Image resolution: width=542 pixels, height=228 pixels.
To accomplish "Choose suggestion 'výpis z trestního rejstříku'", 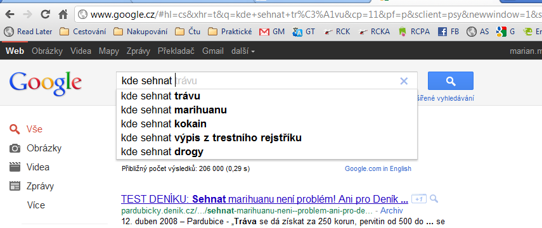I will pyautogui.click(x=266, y=138).
